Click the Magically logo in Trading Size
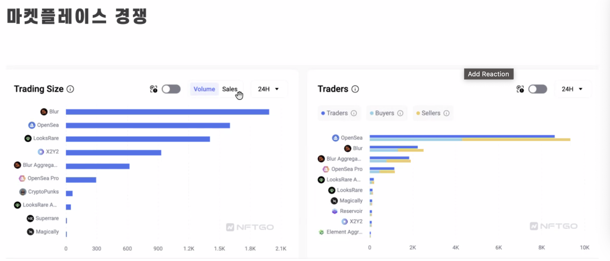Viewport: 610px width, 261px height. (30, 232)
